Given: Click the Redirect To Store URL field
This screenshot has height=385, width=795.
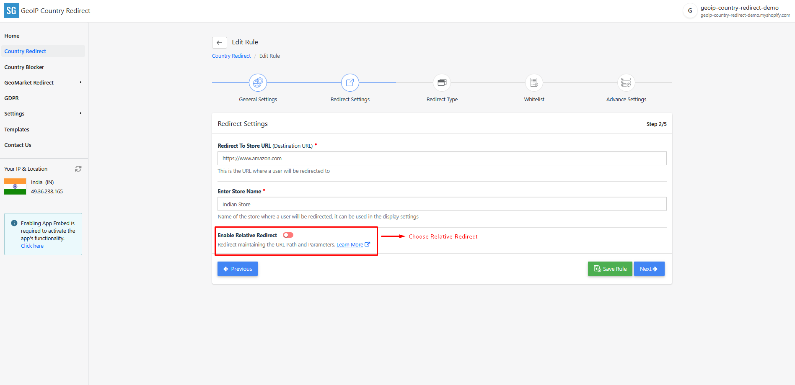Looking at the screenshot, I should pyautogui.click(x=442, y=158).
